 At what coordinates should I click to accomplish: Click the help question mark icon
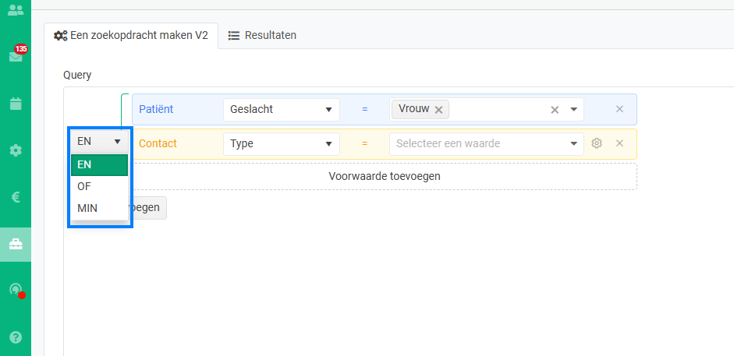(15, 337)
